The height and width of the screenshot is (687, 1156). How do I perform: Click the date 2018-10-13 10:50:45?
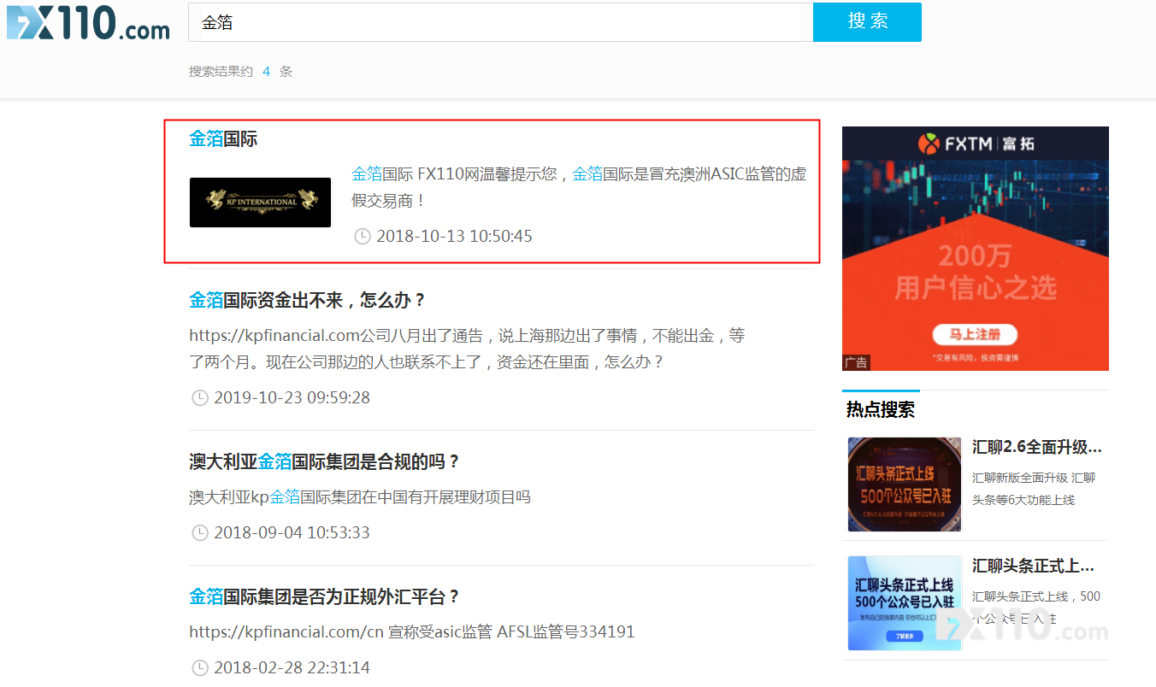454,236
